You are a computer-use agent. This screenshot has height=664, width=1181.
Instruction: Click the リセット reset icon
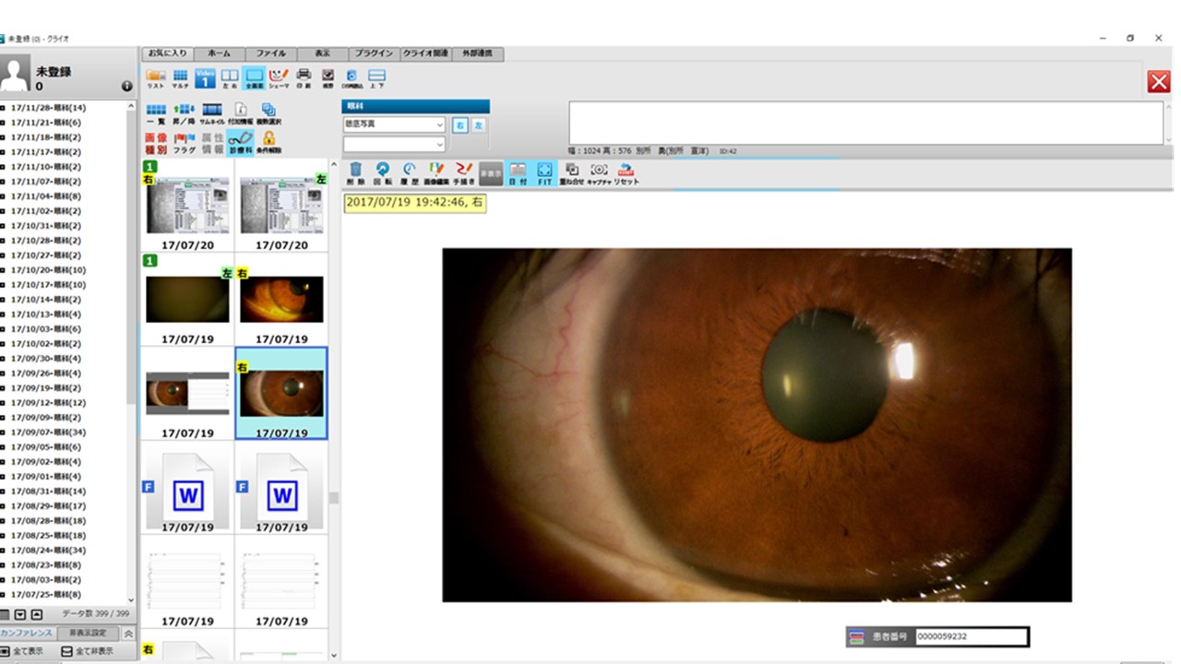coord(626,173)
